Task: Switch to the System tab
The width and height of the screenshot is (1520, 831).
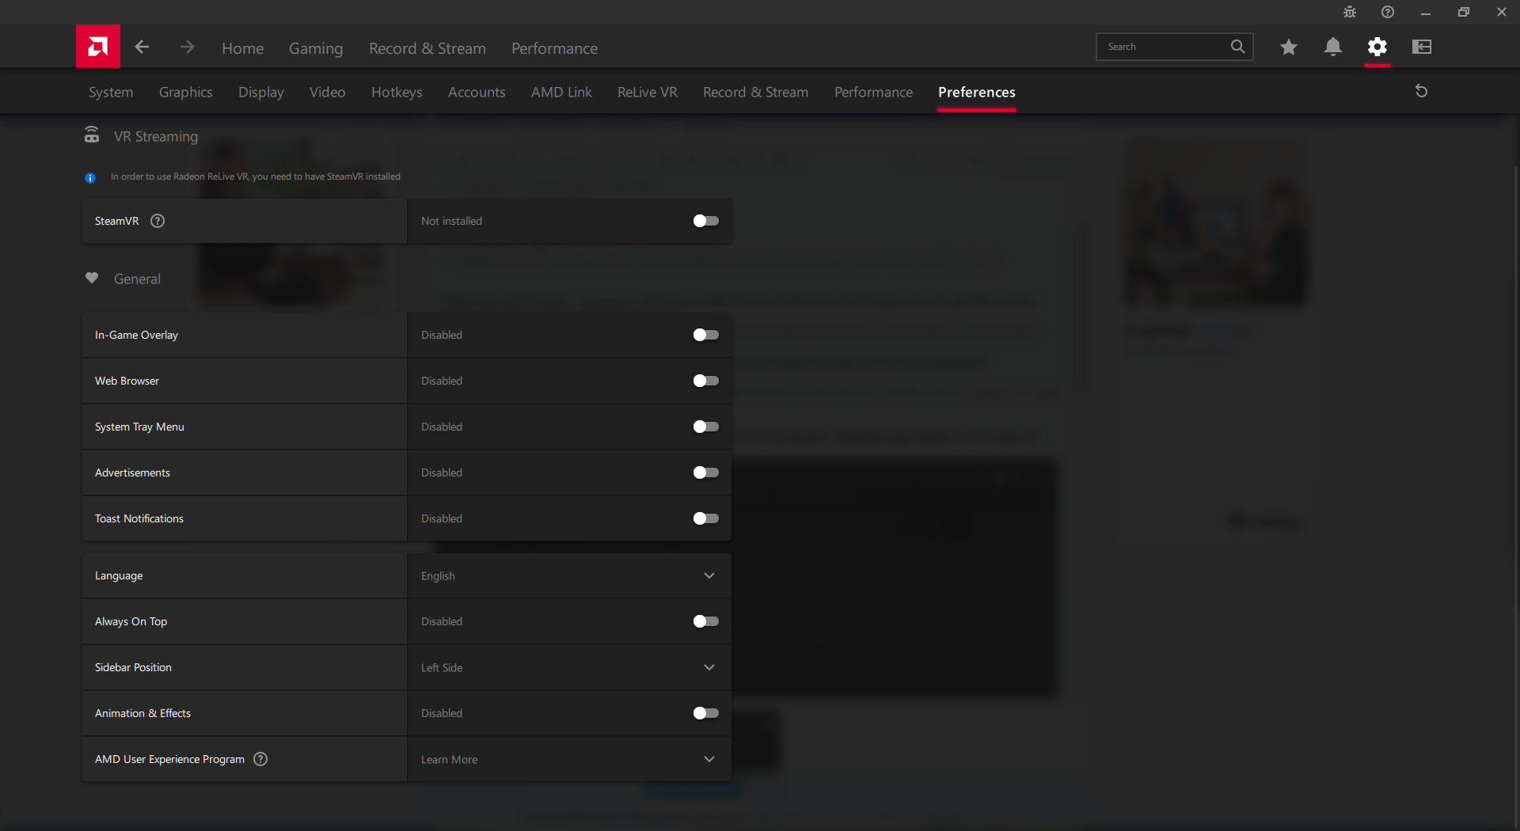Action: click(x=111, y=92)
